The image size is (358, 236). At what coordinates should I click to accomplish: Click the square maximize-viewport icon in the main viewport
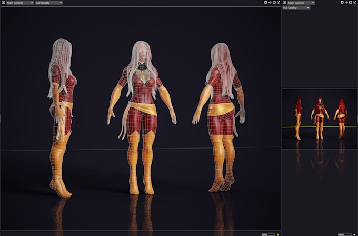pyautogui.click(x=274, y=2)
